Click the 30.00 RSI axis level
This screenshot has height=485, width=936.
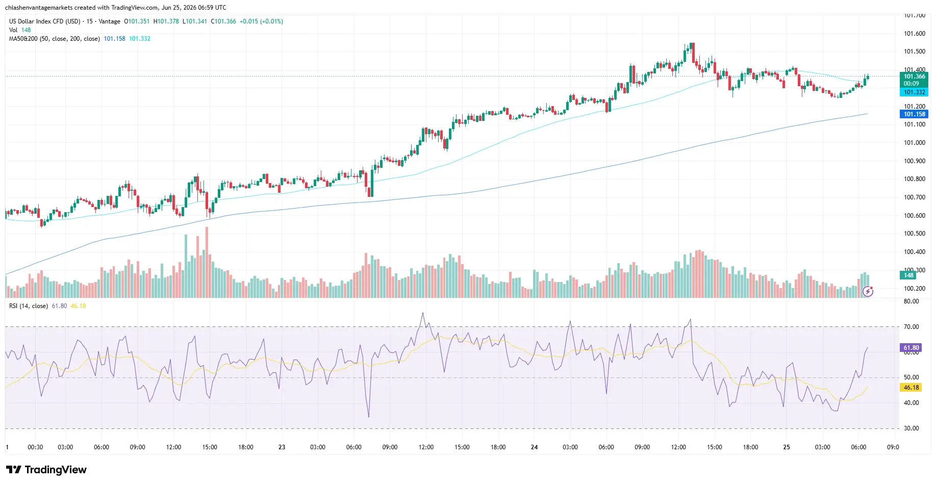click(911, 428)
